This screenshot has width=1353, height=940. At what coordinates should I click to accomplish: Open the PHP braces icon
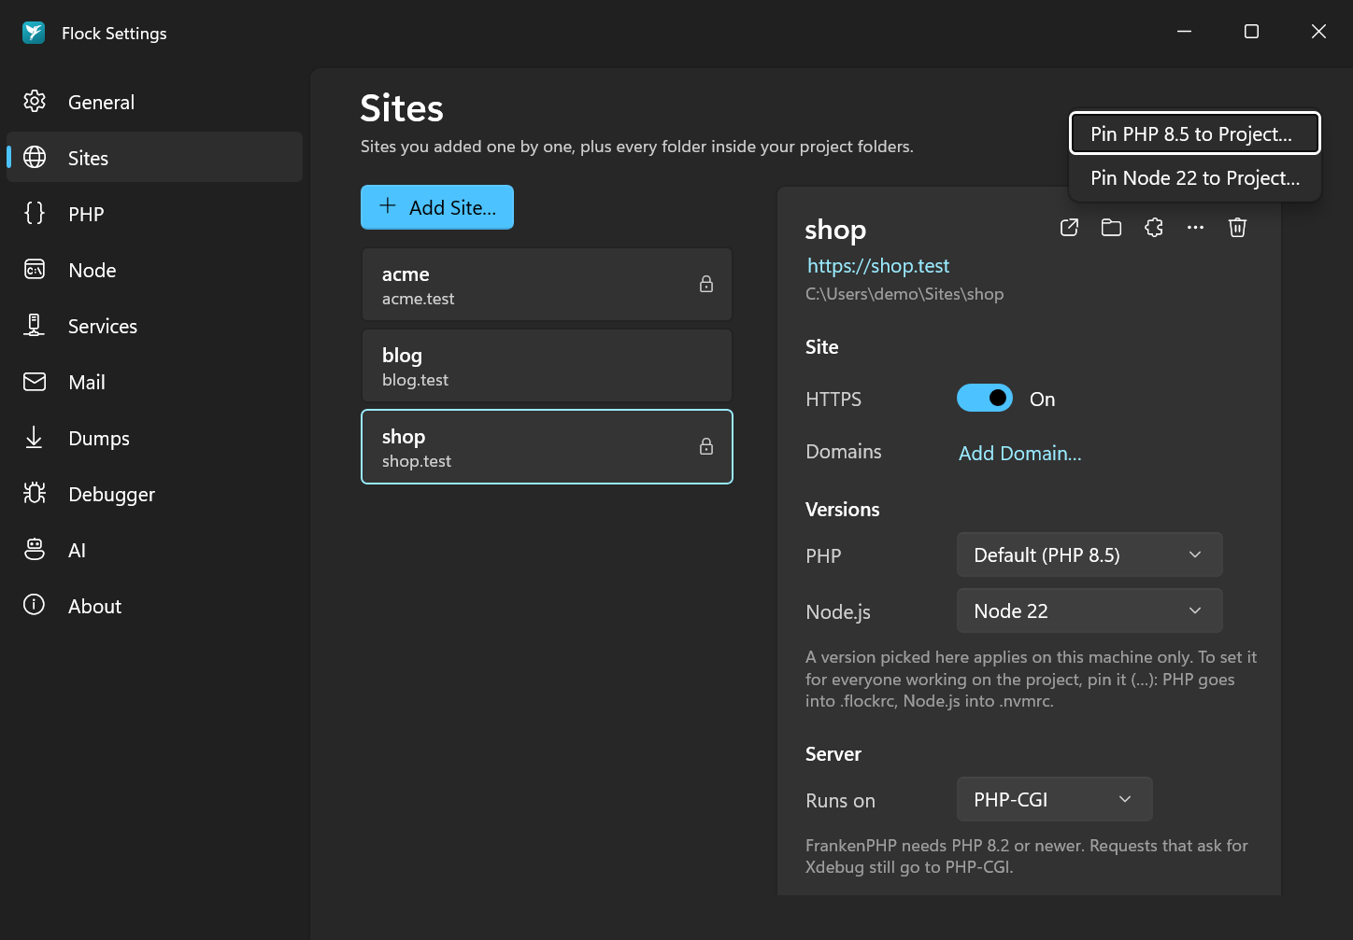(x=35, y=214)
